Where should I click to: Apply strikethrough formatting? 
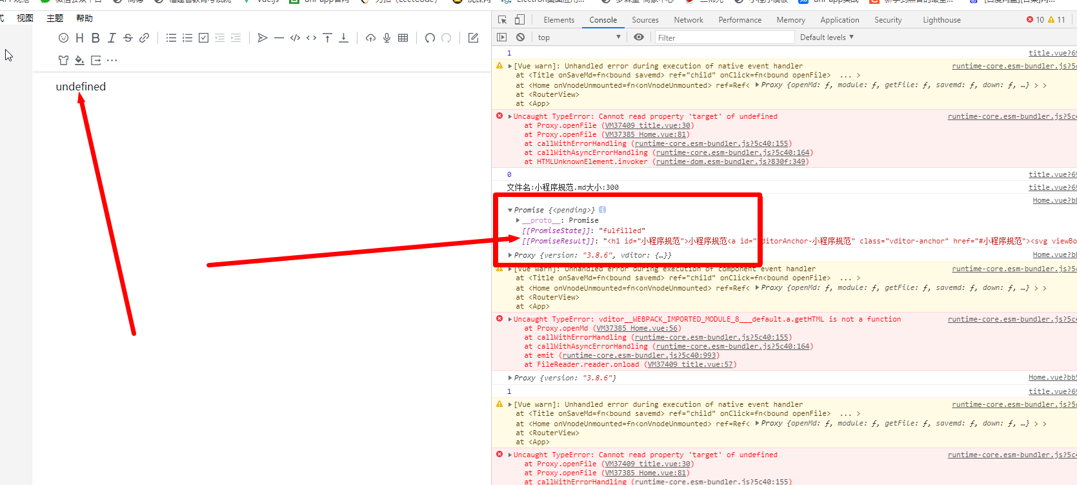tap(128, 38)
